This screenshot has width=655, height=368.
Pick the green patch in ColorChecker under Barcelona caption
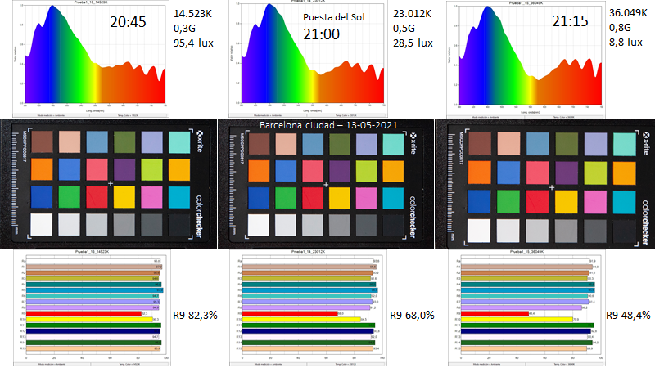point(286,198)
